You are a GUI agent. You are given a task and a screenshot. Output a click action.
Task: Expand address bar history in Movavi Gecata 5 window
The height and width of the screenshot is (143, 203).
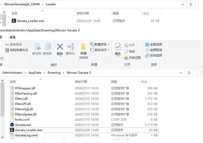[181, 73]
